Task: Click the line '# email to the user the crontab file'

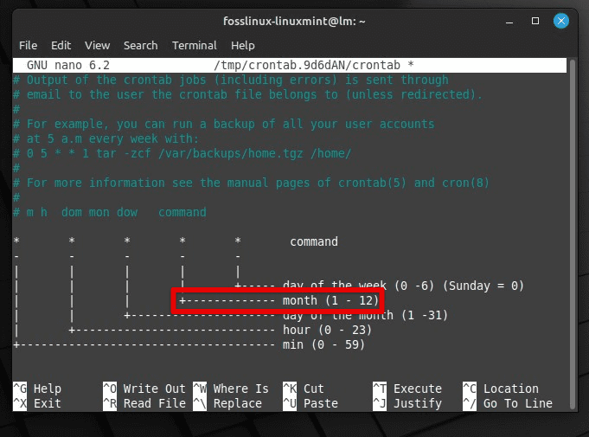Action: pos(247,94)
